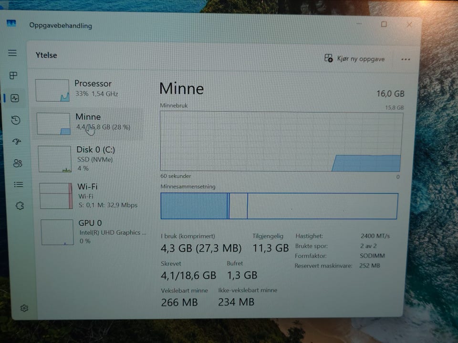Screen dimensions: 458x343
Task: Click the 'I bruk (komprimert)' label
Action: click(x=188, y=236)
